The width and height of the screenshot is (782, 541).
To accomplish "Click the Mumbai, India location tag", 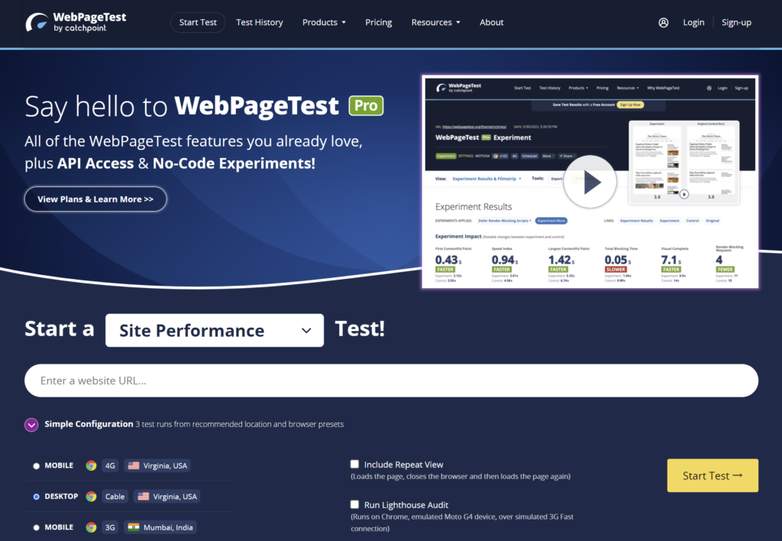I will point(160,527).
